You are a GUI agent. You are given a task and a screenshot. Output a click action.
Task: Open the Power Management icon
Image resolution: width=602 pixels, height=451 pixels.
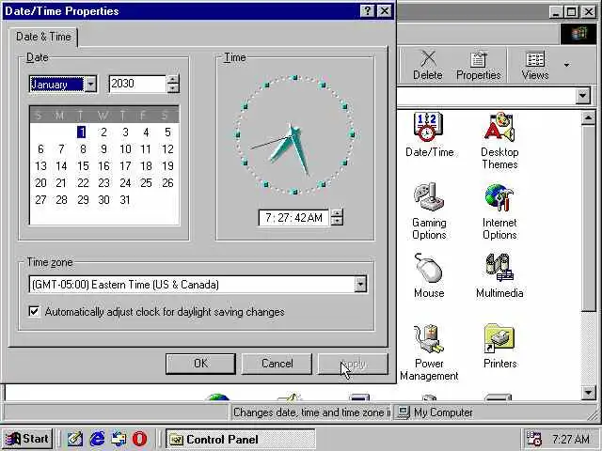coord(429,352)
